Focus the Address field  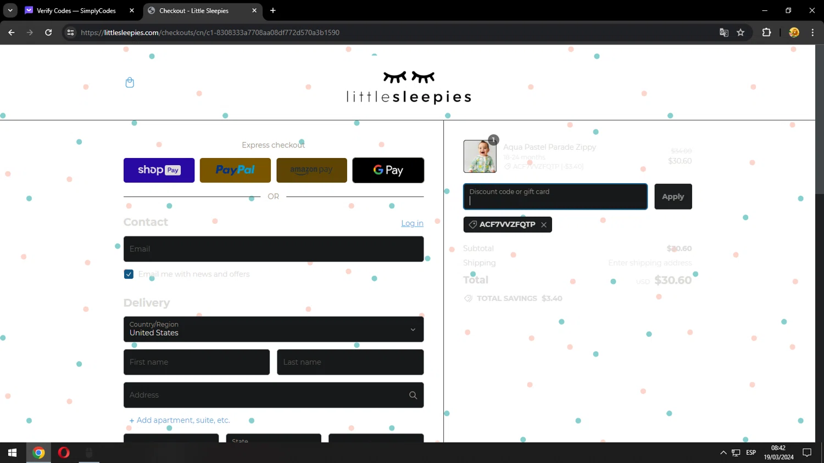pyautogui.click(x=274, y=395)
